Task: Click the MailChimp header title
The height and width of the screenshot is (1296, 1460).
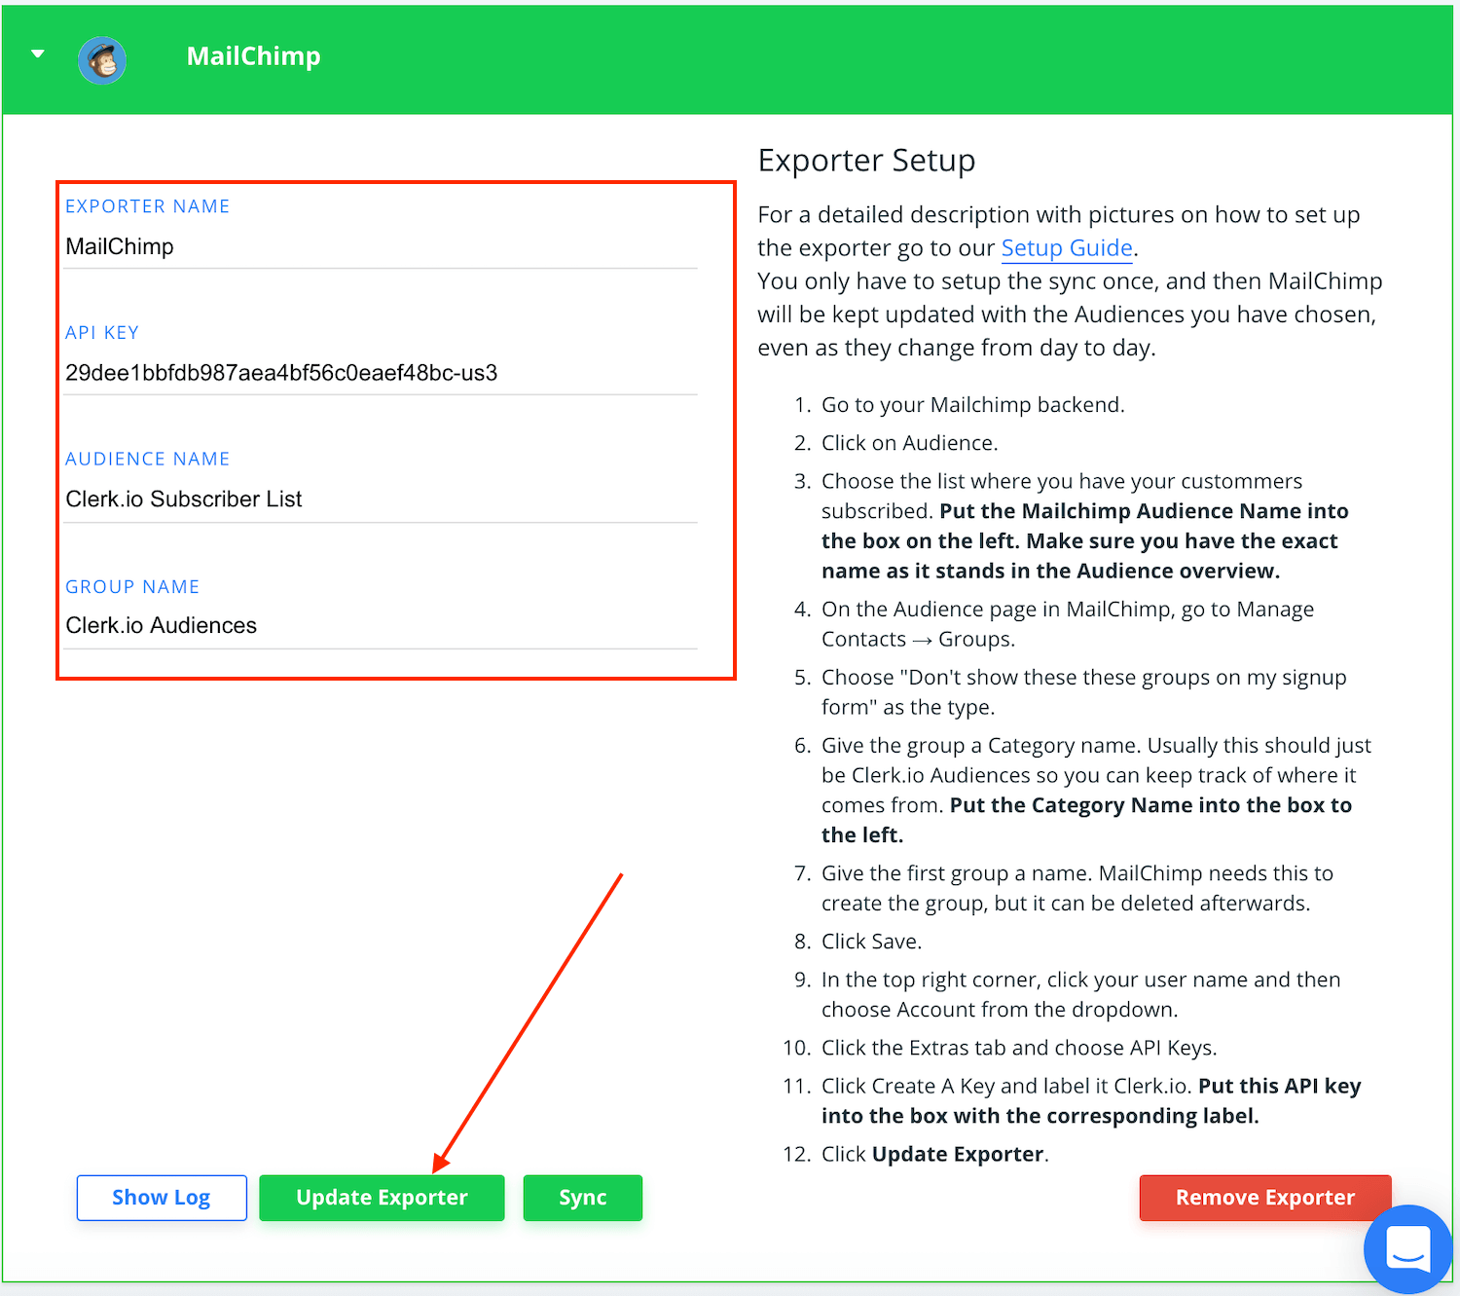Action: [x=253, y=56]
